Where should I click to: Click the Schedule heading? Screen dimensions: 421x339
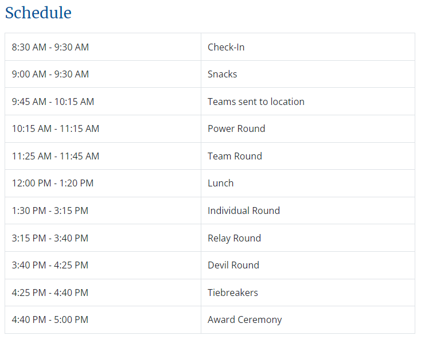(x=38, y=13)
